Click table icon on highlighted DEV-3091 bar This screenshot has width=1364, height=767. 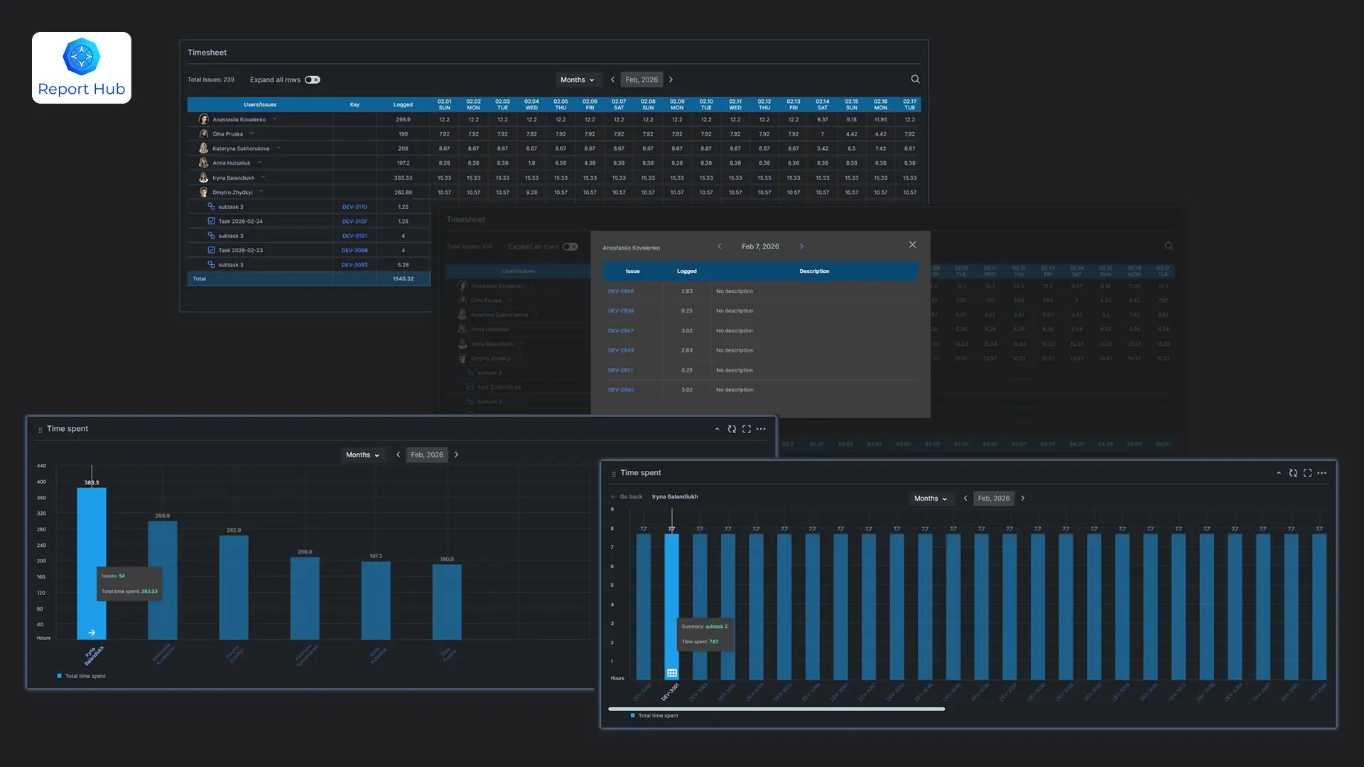671,673
